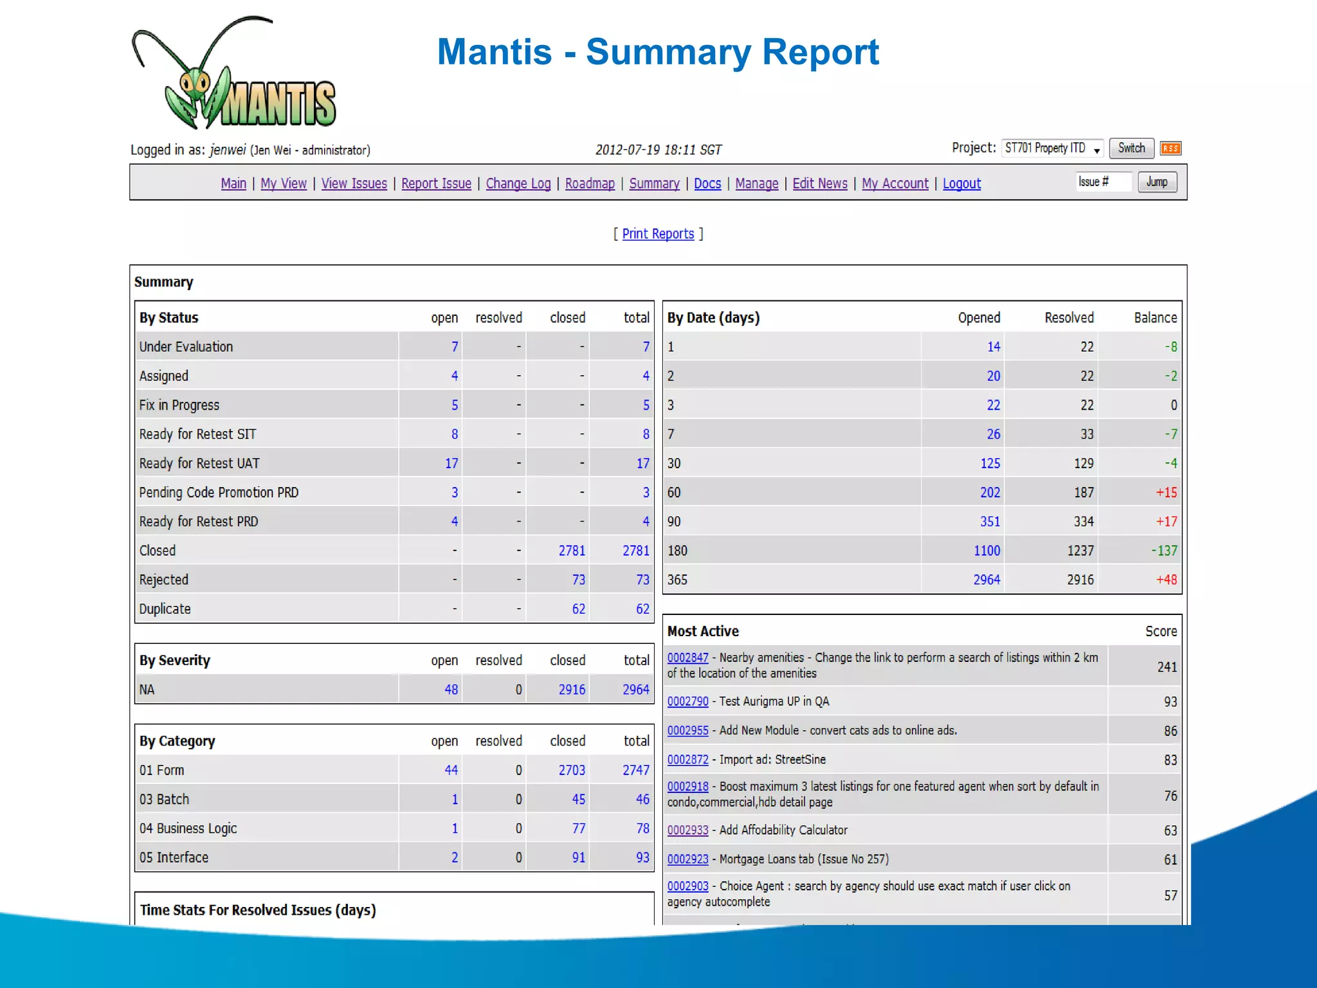Click closed count 91 for 05 Interface
This screenshot has height=988, width=1317.
coord(579,857)
